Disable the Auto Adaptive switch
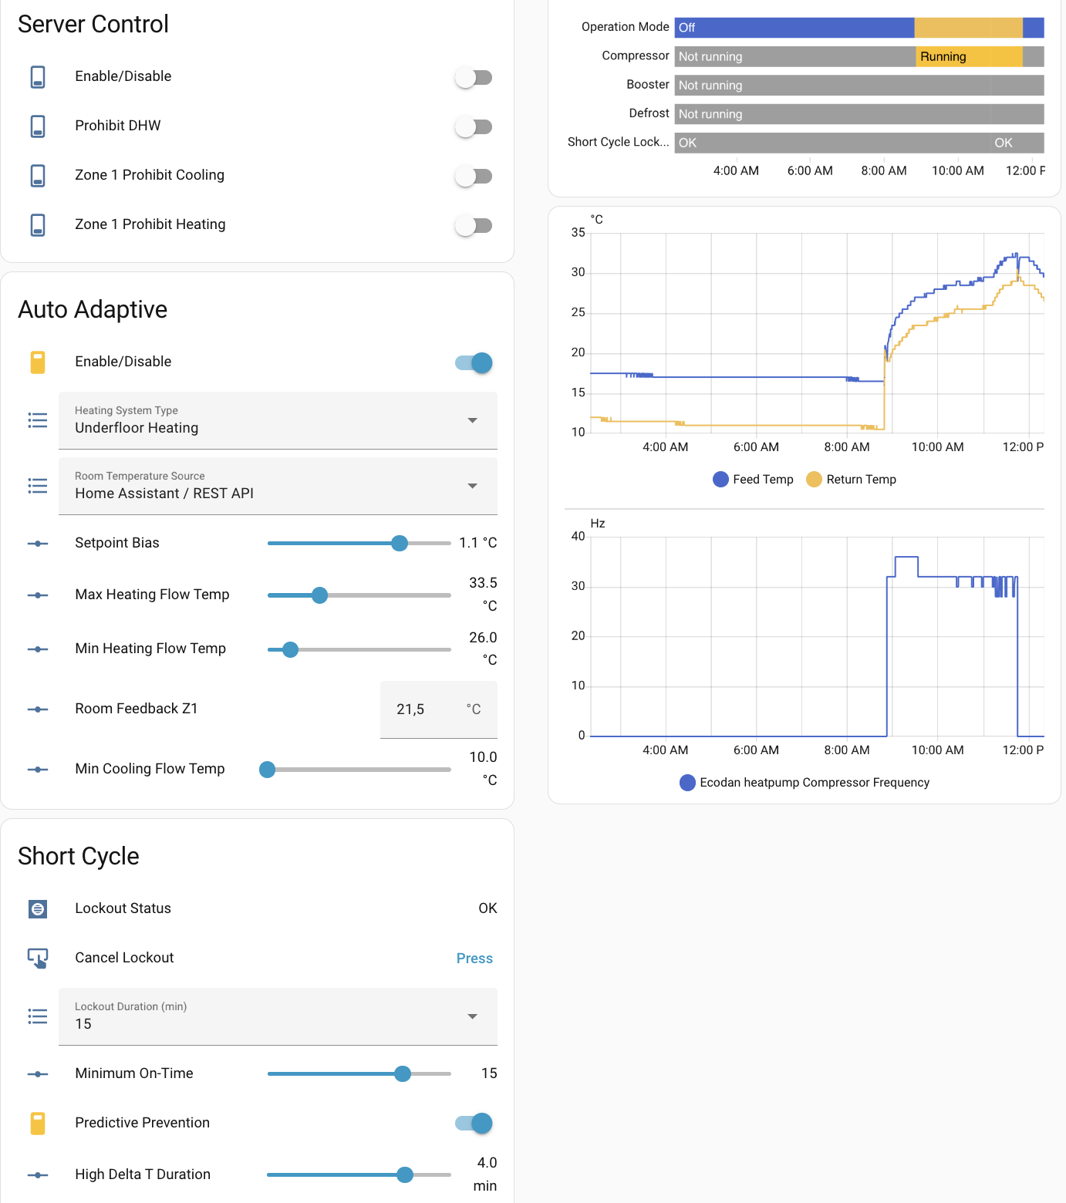1066x1203 pixels. coord(473,362)
